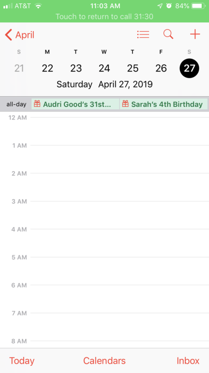
Task: Select Wednesday the 24th
Action: coord(104,68)
